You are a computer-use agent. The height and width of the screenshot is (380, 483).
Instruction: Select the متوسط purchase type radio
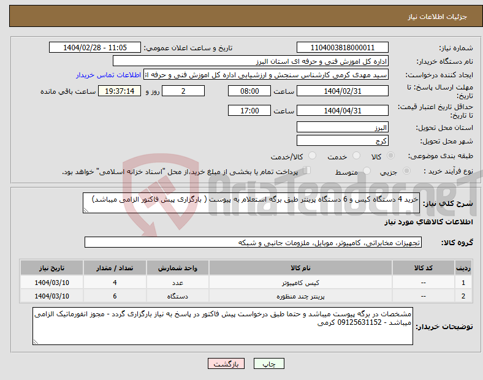(x=367, y=170)
